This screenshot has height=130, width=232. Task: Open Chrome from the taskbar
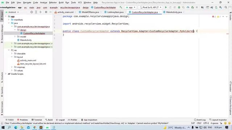coord(35,127)
